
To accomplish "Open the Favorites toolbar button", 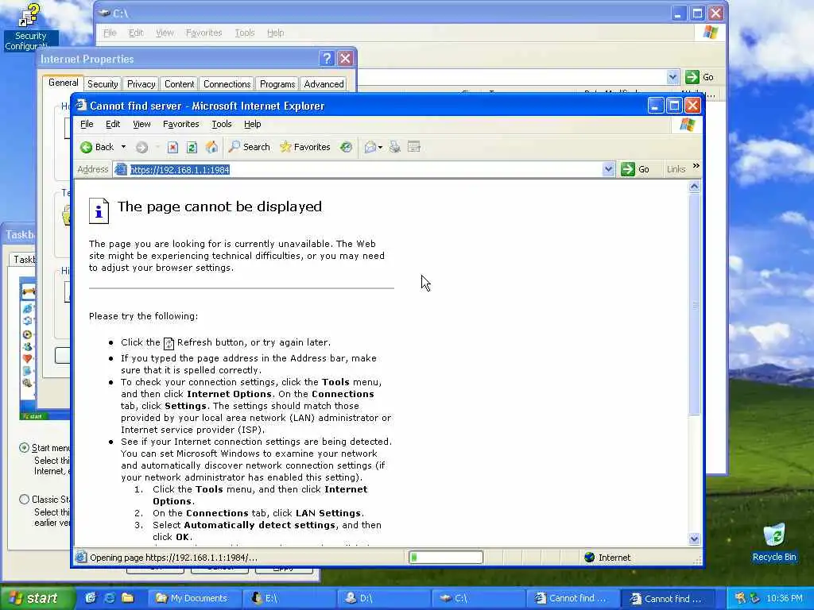I will (304, 147).
